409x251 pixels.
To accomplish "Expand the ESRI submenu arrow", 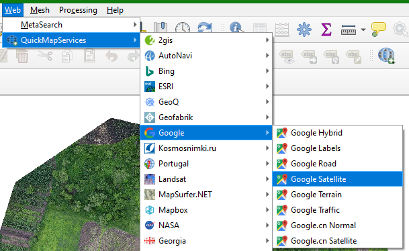I will click(x=267, y=87).
